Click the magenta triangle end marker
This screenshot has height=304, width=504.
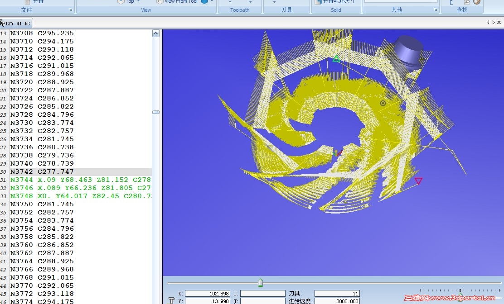[418, 181]
